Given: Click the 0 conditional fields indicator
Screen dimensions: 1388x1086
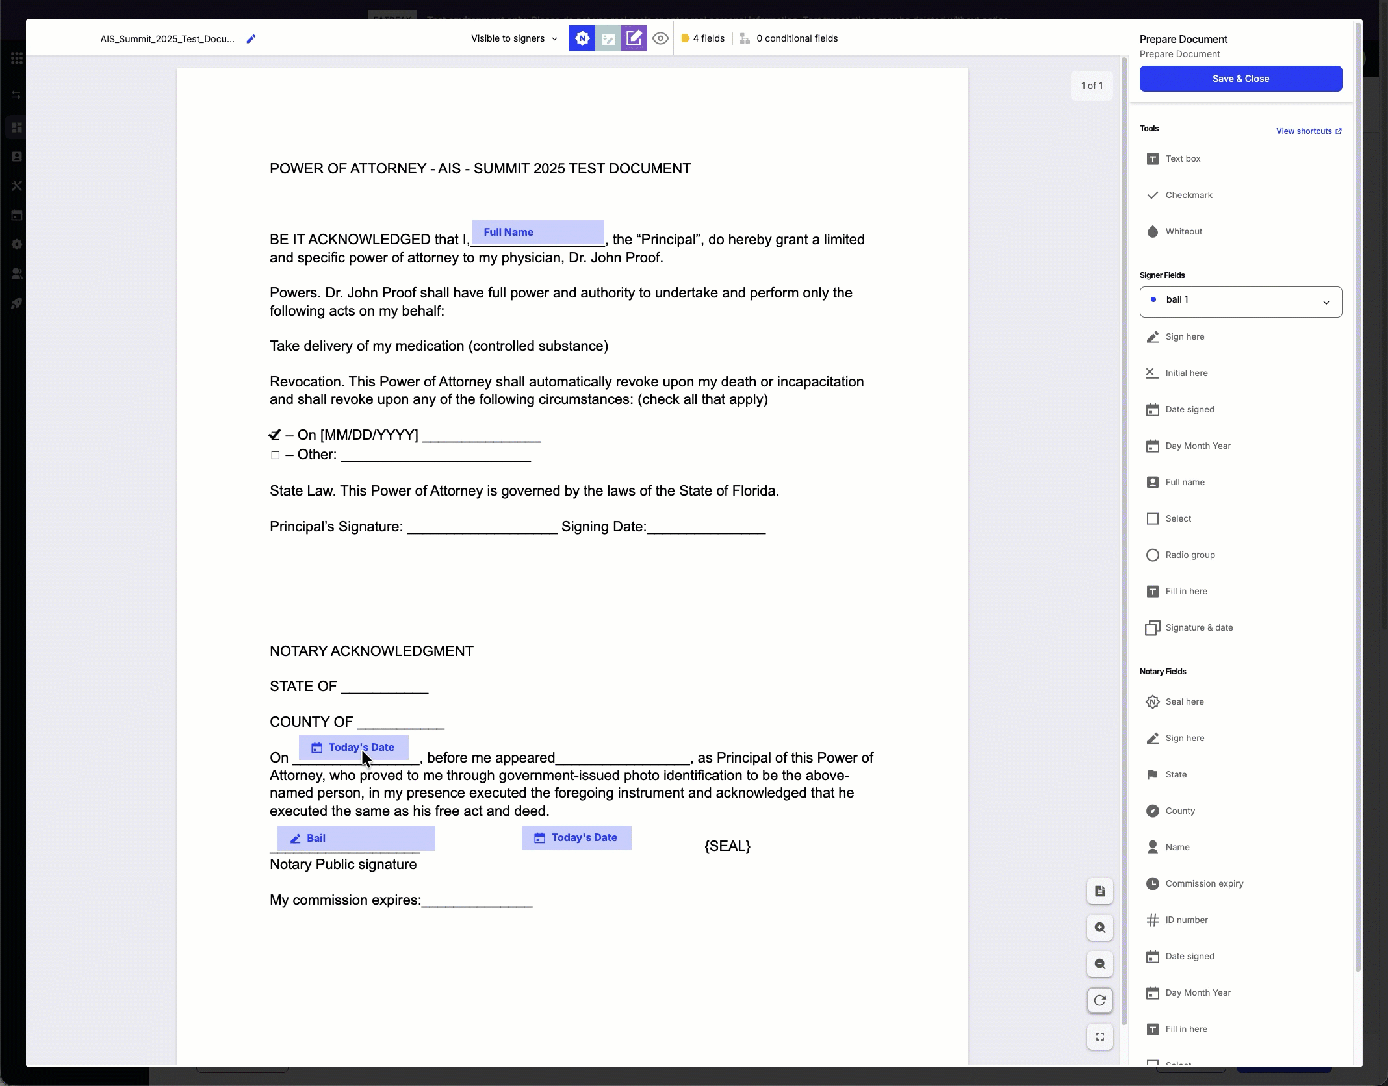Looking at the screenshot, I should coord(789,38).
